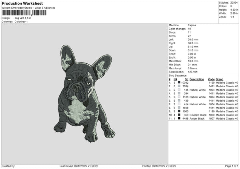Click the Production Worksheet title
This screenshot has height=169, width=240.
click(x=22, y=4)
